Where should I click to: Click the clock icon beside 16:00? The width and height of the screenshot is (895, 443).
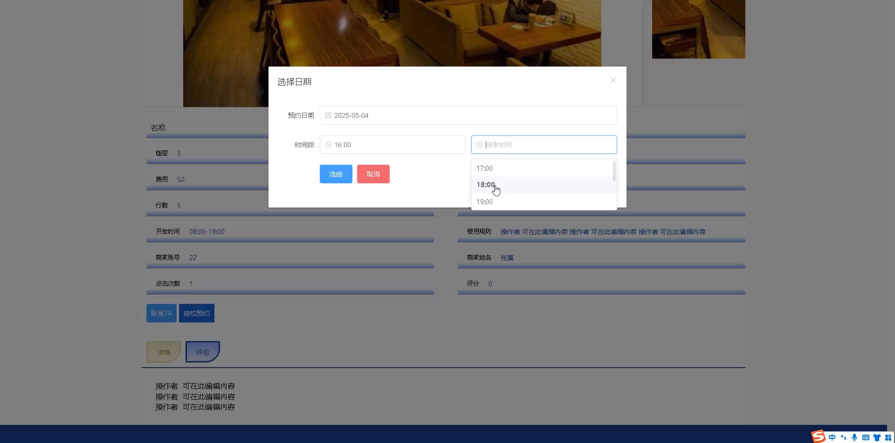(328, 145)
